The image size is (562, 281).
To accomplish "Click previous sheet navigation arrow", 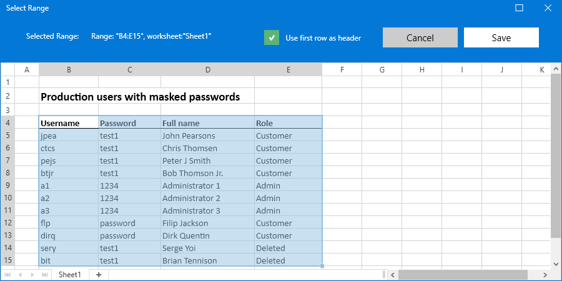I will 19,275.
